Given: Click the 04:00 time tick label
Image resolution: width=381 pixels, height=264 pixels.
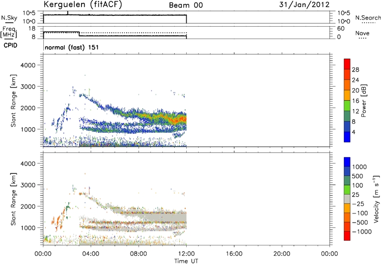Looking at the screenshot, I should 90,254.
